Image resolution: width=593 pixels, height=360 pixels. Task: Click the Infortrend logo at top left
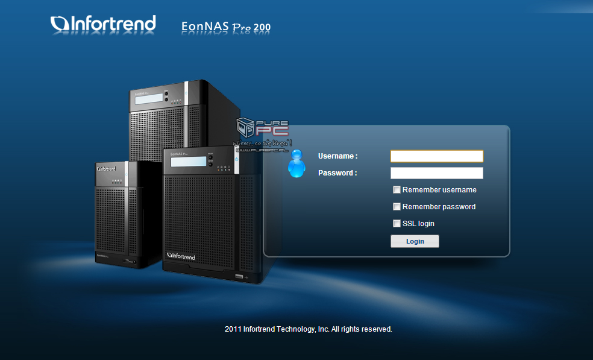103,24
